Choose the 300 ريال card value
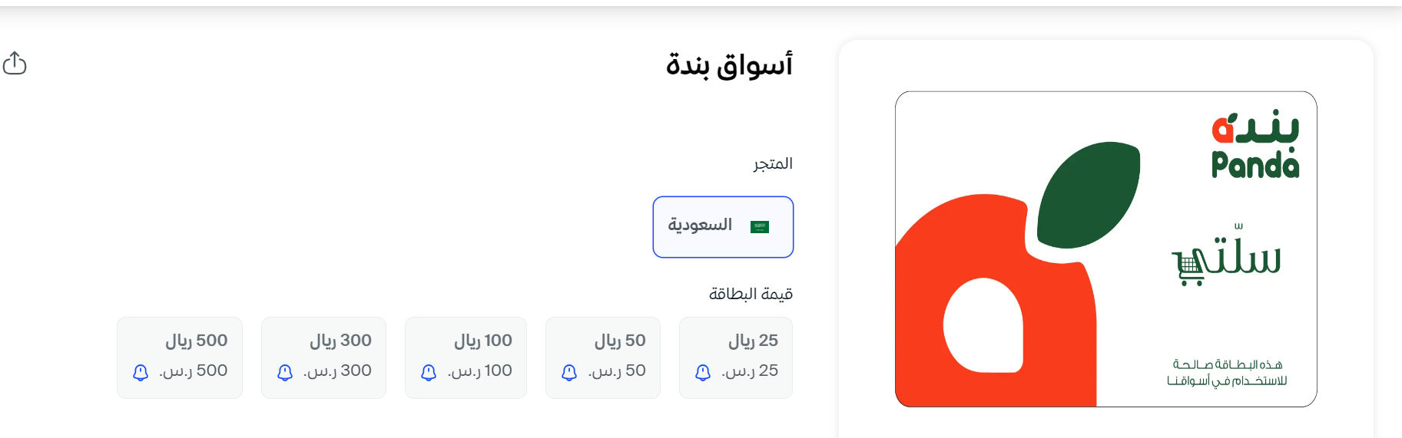1402x438 pixels. (x=323, y=357)
